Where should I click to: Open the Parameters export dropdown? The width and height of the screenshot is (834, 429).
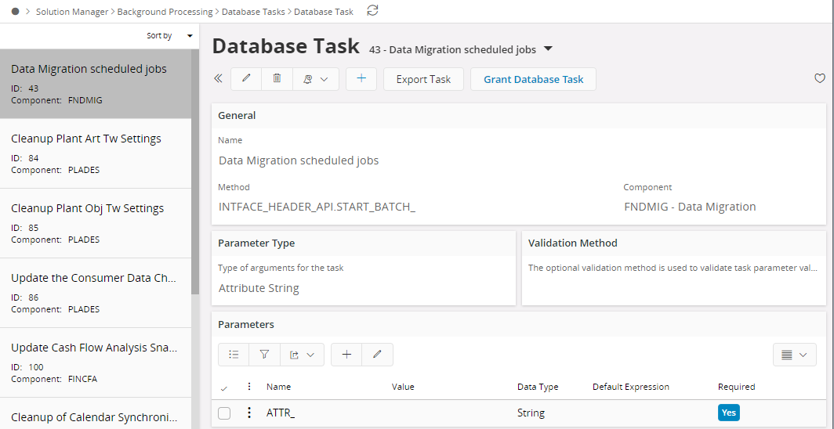302,355
